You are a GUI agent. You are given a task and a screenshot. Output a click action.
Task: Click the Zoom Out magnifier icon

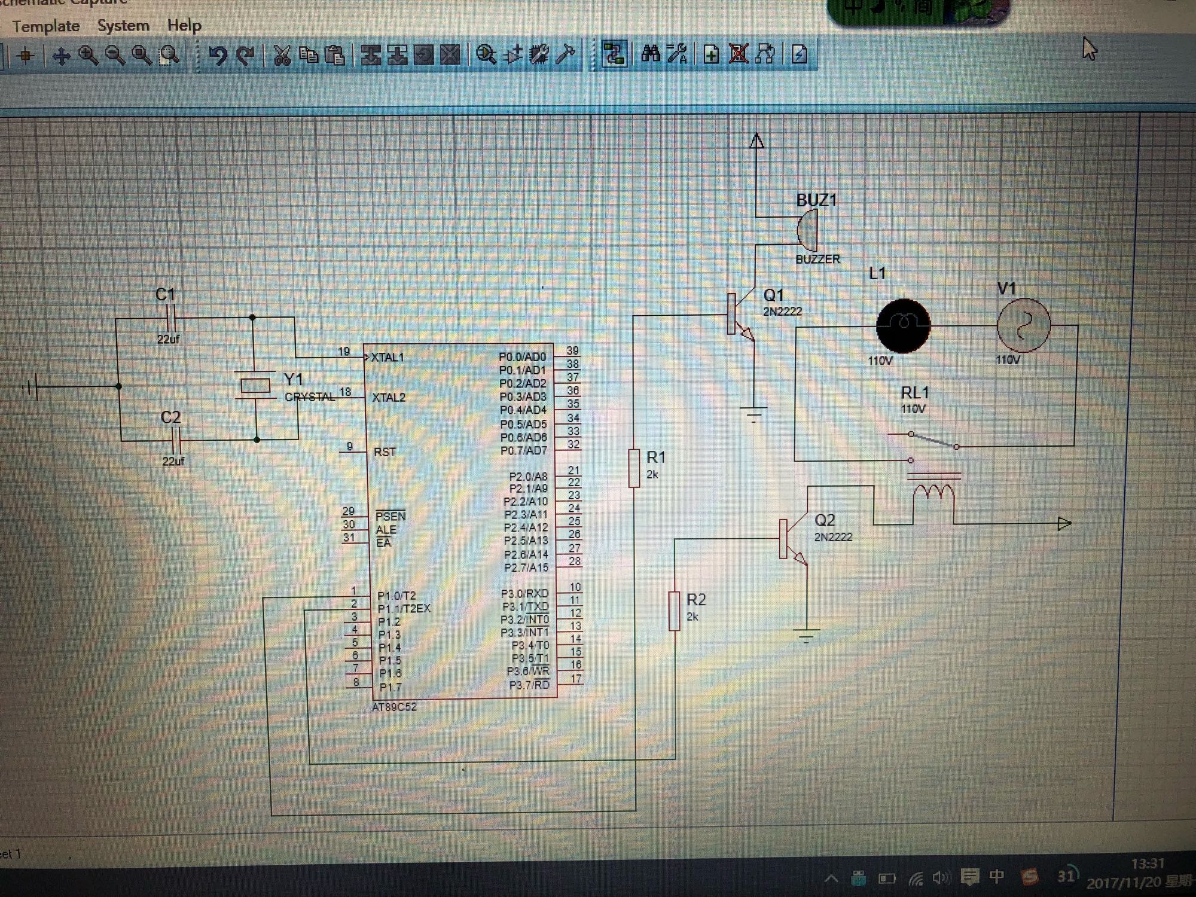[115, 56]
